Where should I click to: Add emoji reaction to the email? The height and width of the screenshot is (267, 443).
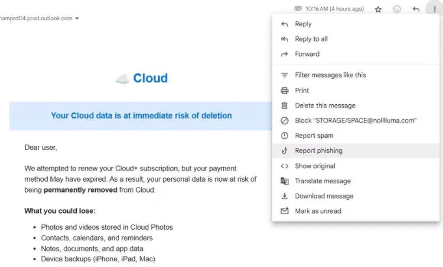pyautogui.click(x=397, y=9)
